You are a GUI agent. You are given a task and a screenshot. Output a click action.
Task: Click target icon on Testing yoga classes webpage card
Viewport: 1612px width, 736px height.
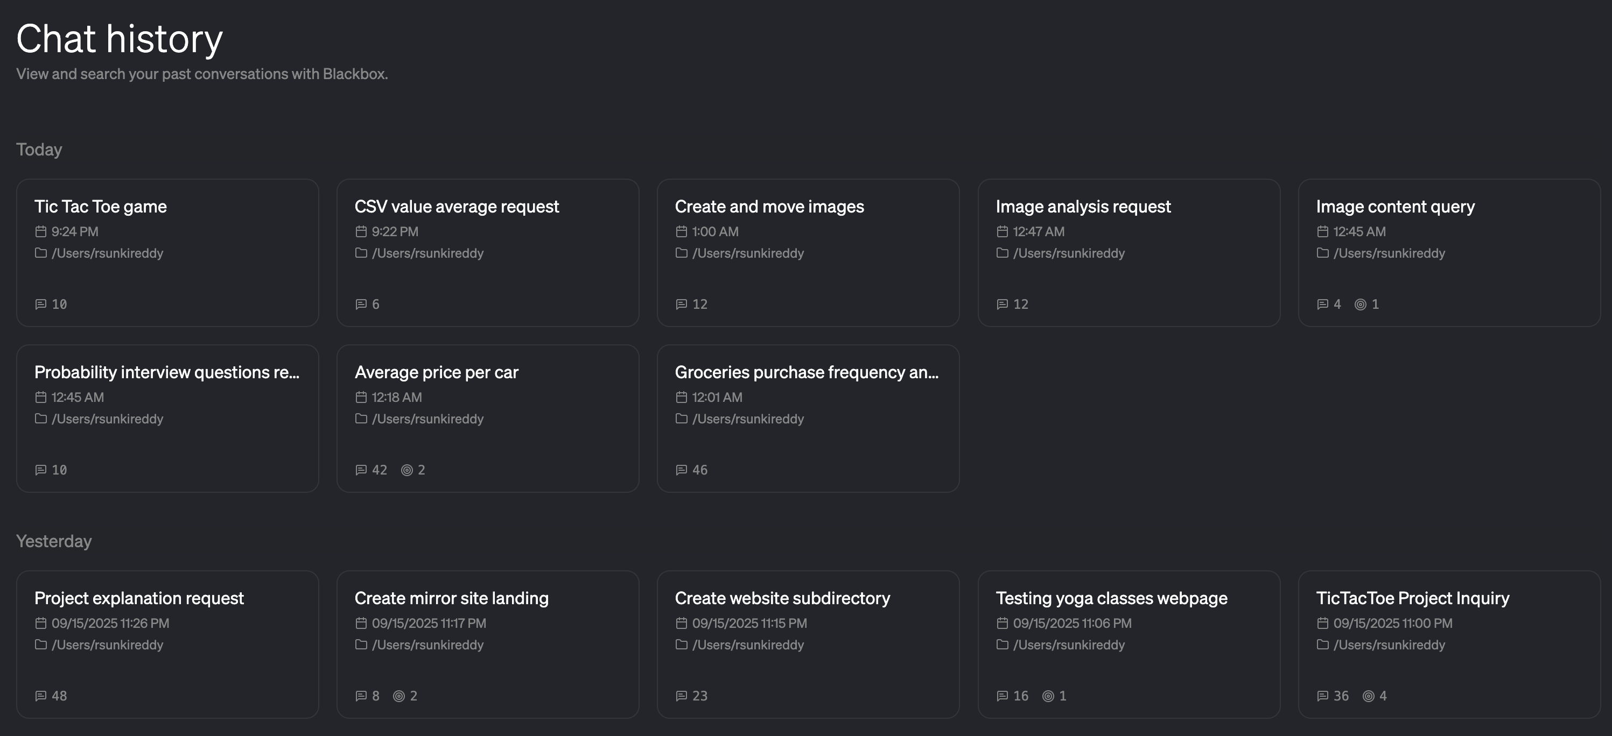[1048, 695]
